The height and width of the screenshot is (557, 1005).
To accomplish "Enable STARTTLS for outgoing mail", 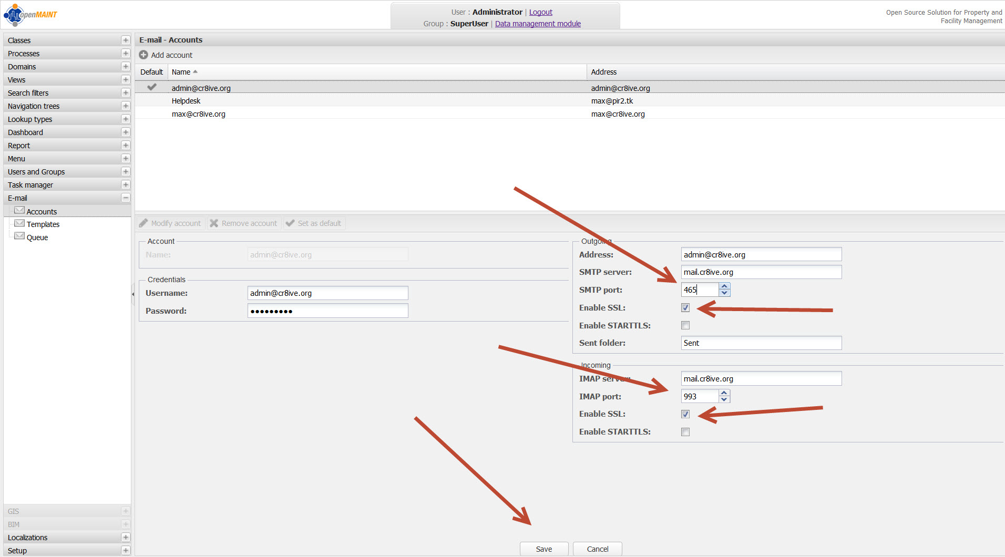I will click(685, 326).
